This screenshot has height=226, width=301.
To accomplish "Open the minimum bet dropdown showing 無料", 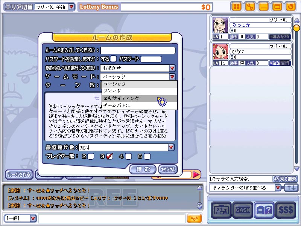I will click(x=171, y=147).
